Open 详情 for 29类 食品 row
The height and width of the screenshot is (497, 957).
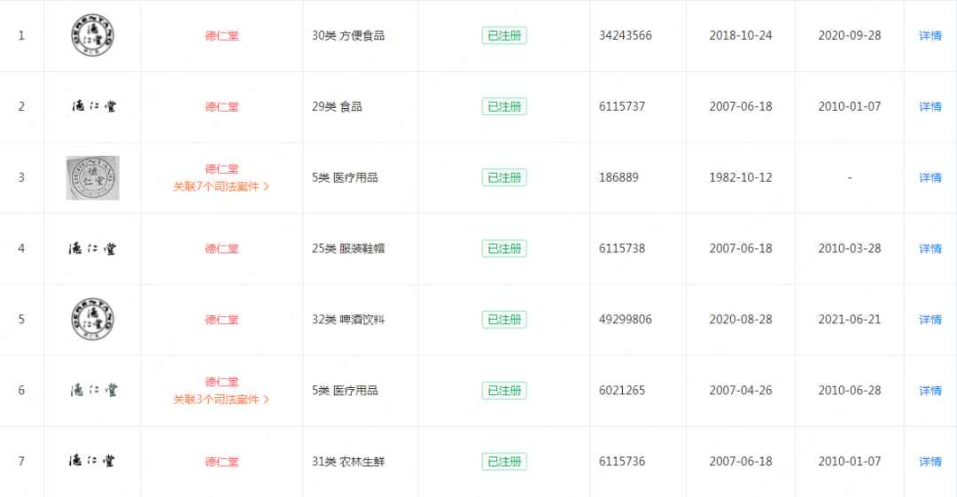tap(930, 106)
